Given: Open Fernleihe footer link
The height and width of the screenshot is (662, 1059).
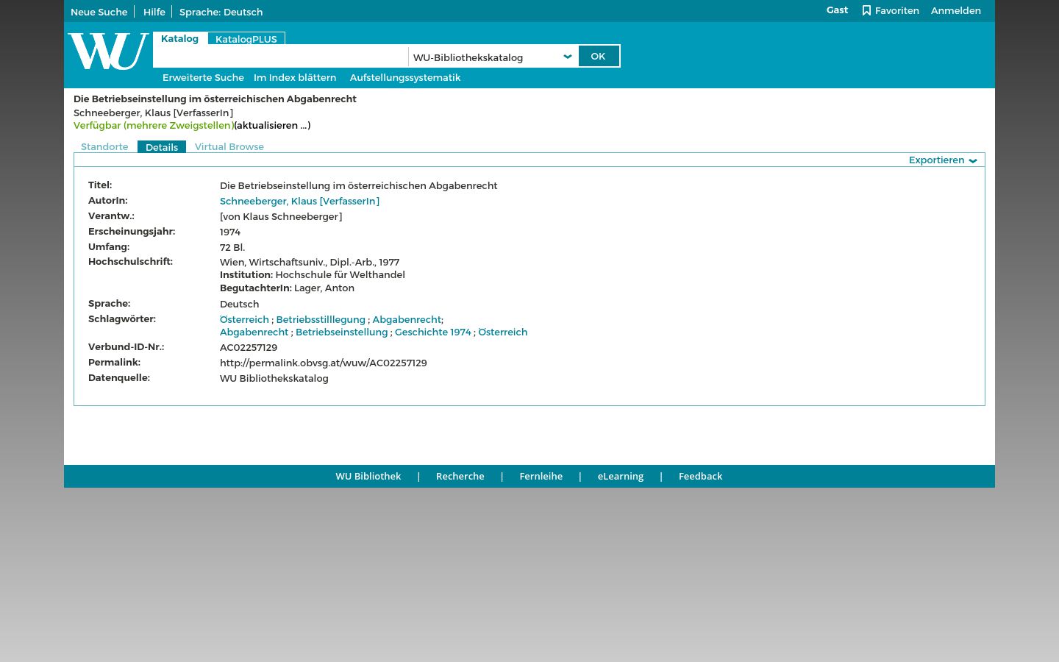Looking at the screenshot, I should click(x=541, y=476).
